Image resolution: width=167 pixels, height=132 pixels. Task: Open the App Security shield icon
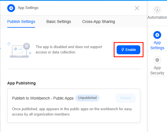pyautogui.click(x=157, y=60)
